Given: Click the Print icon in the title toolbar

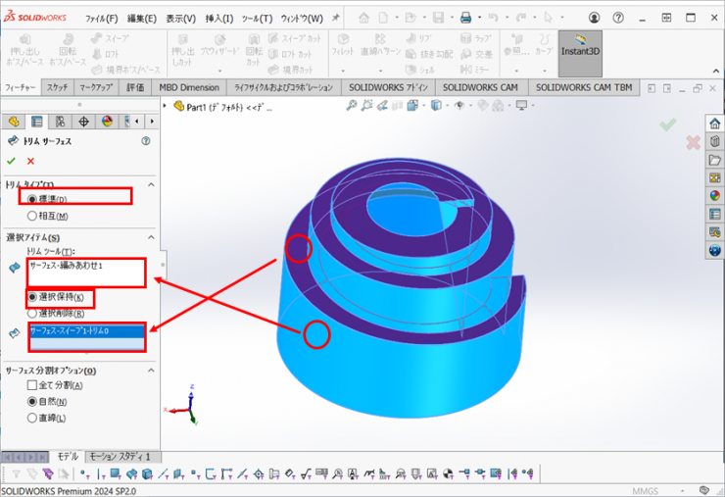Looking at the screenshot, I should (x=465, y=18).
